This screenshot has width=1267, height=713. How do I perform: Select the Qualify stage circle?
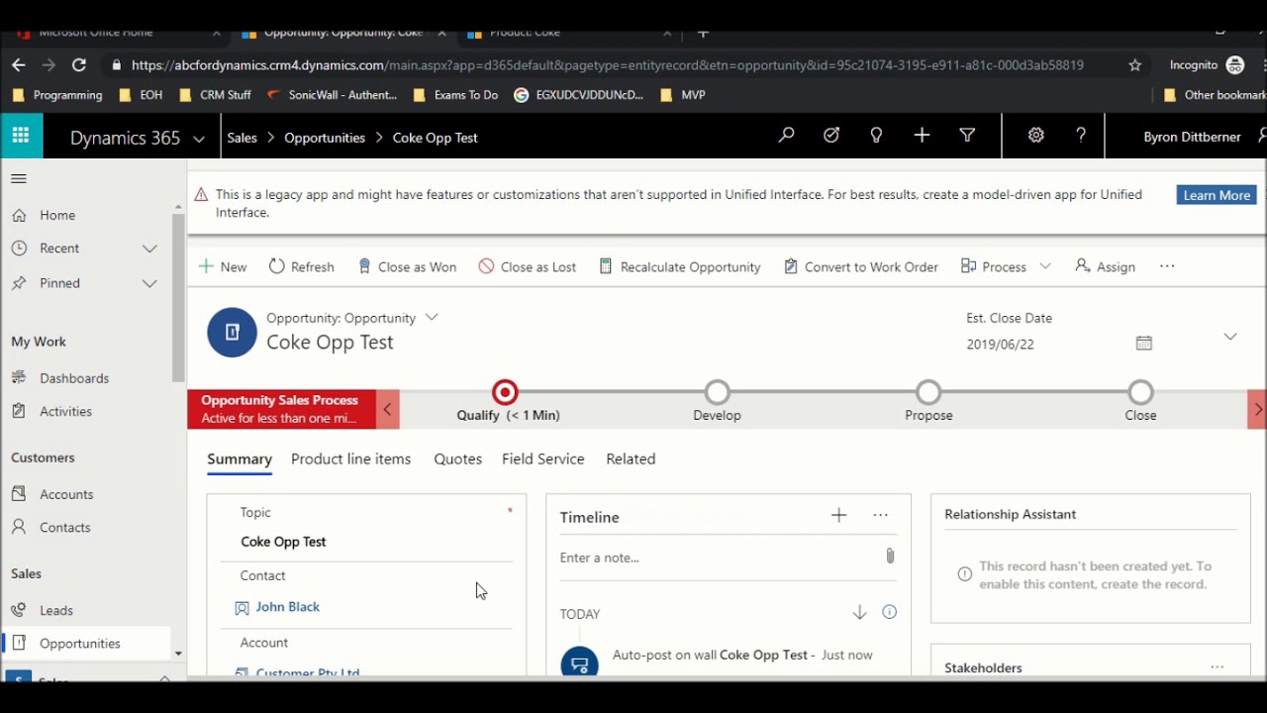coord(505,392)
